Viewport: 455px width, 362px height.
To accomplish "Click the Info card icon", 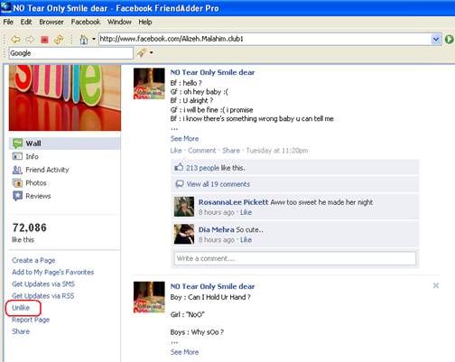I will [17, 156].
